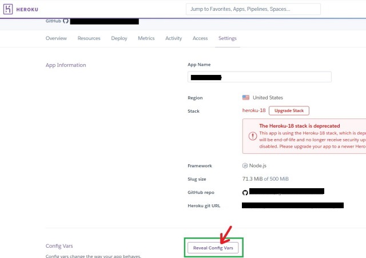Select the Settings tab
The width and height of the screenshot is (366, 258).
[x=228, y=38]
